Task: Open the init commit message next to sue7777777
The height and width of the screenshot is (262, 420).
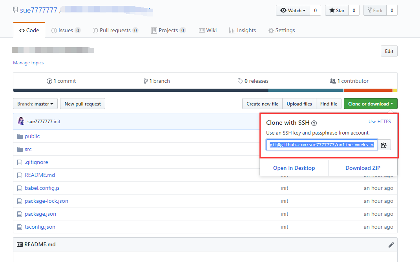Action: (57, 122)
